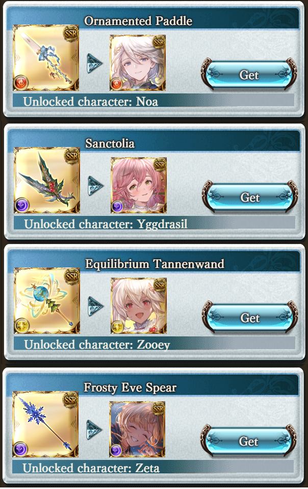Image resolution: width=308 pixels, height=489 pixels.
Task: Click the arrow between Tannenwand and Zooey
Action: point(95,306)
